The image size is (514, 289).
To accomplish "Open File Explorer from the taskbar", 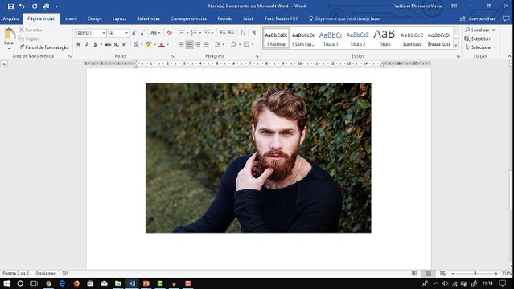I will click(x=118, y=283).
